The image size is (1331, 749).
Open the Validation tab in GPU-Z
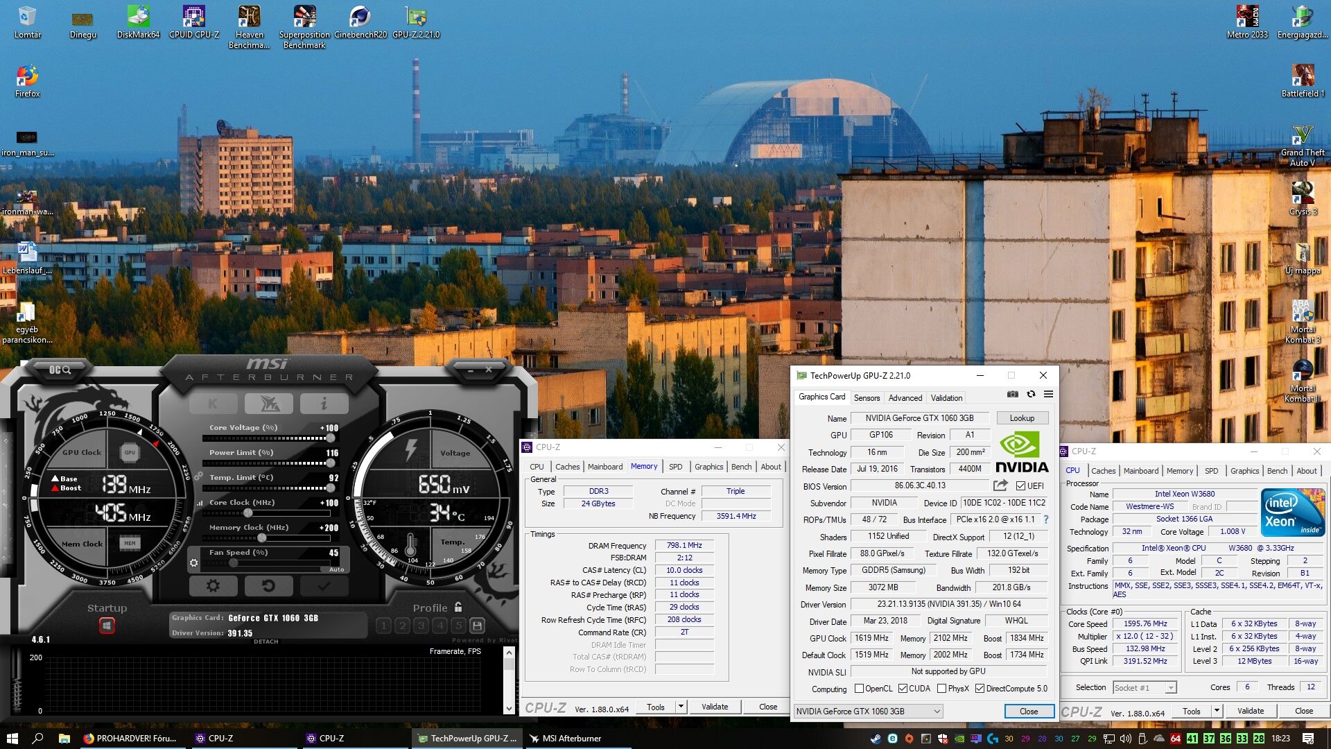[x=946, y=397]
